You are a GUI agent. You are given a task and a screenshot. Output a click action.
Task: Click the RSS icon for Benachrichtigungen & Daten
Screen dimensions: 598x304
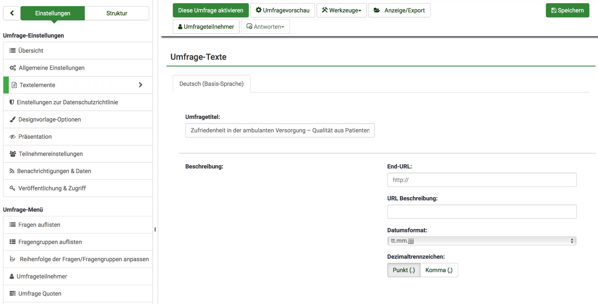coord(12,171)
